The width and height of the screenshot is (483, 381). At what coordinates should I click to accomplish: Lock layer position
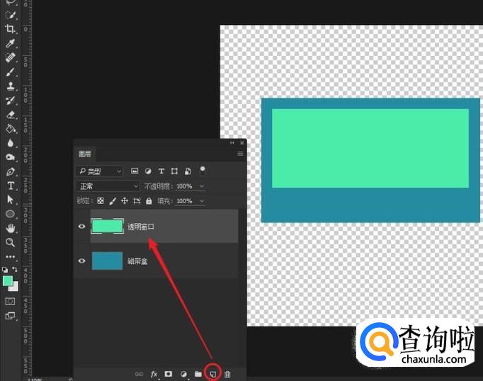pyautogui.click(x=125, y=201)
